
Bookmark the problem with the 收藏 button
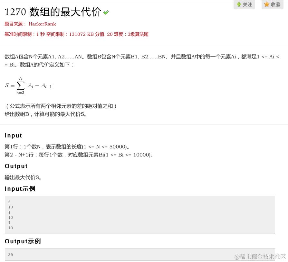[273, 5]
